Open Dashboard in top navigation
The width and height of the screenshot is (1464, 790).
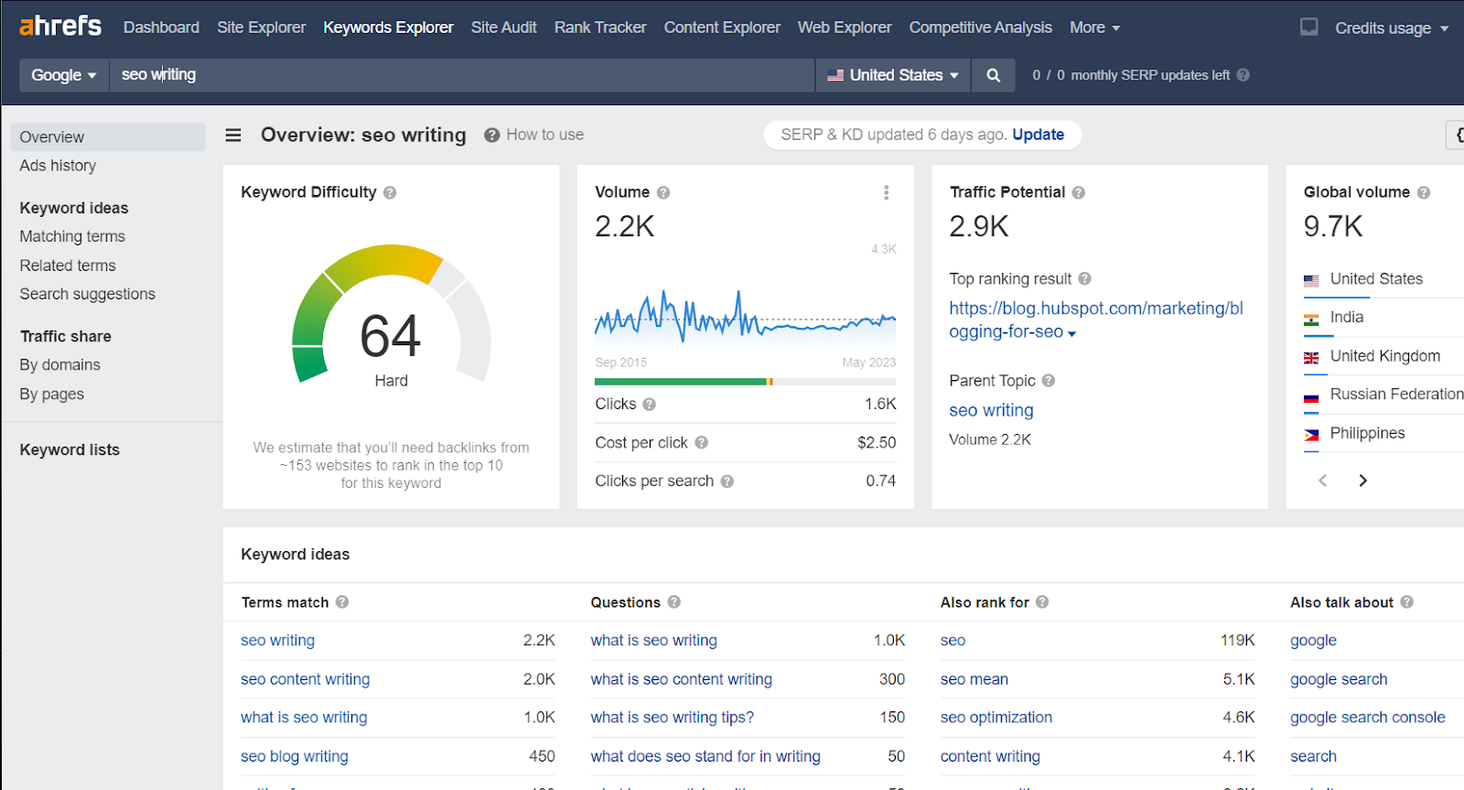pyautogui.click(x=161, y=27)
